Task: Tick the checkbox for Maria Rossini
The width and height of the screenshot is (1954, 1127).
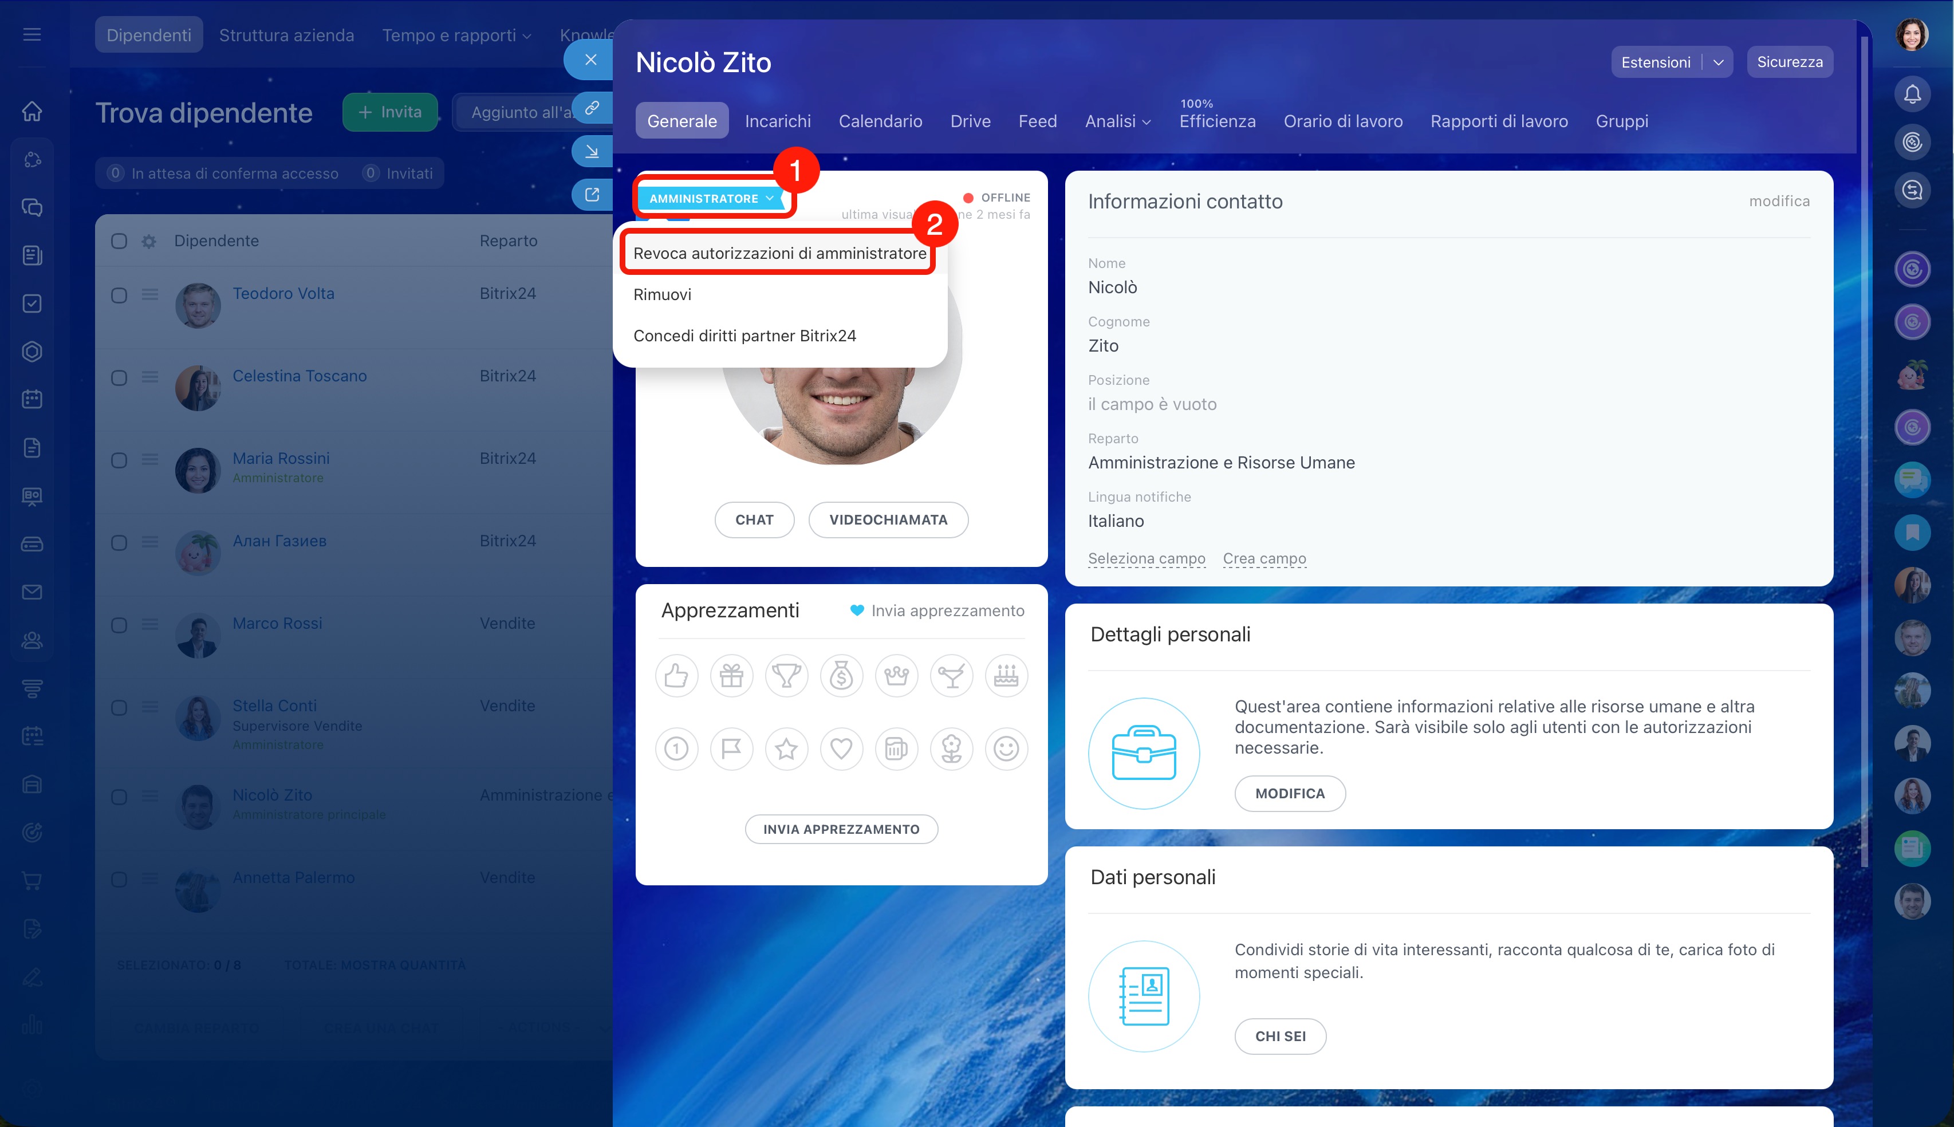Action: click(119, 460)
